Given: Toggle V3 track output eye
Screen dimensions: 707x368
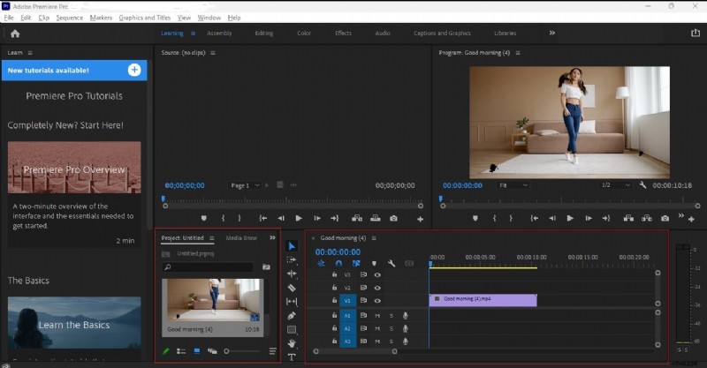Looking at the screenshot, I should pyautogui.click(x=377, y=274).
